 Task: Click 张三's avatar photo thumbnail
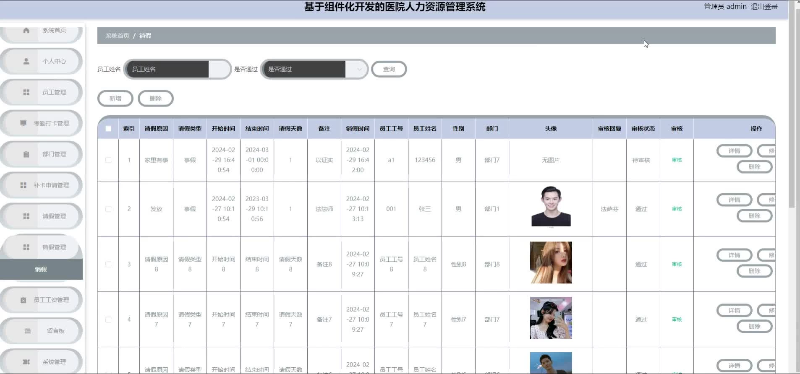(551, 207)
